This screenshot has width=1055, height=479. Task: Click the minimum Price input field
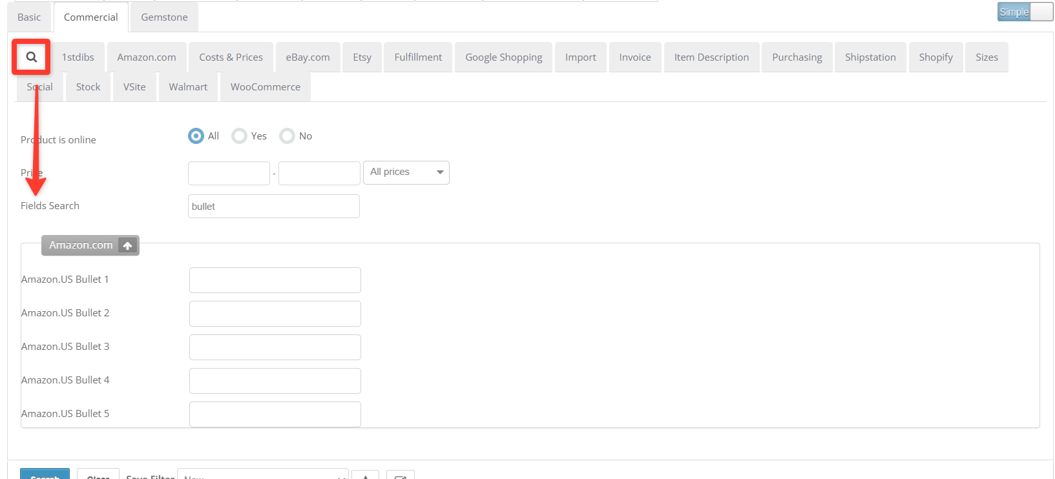point(229,173)
